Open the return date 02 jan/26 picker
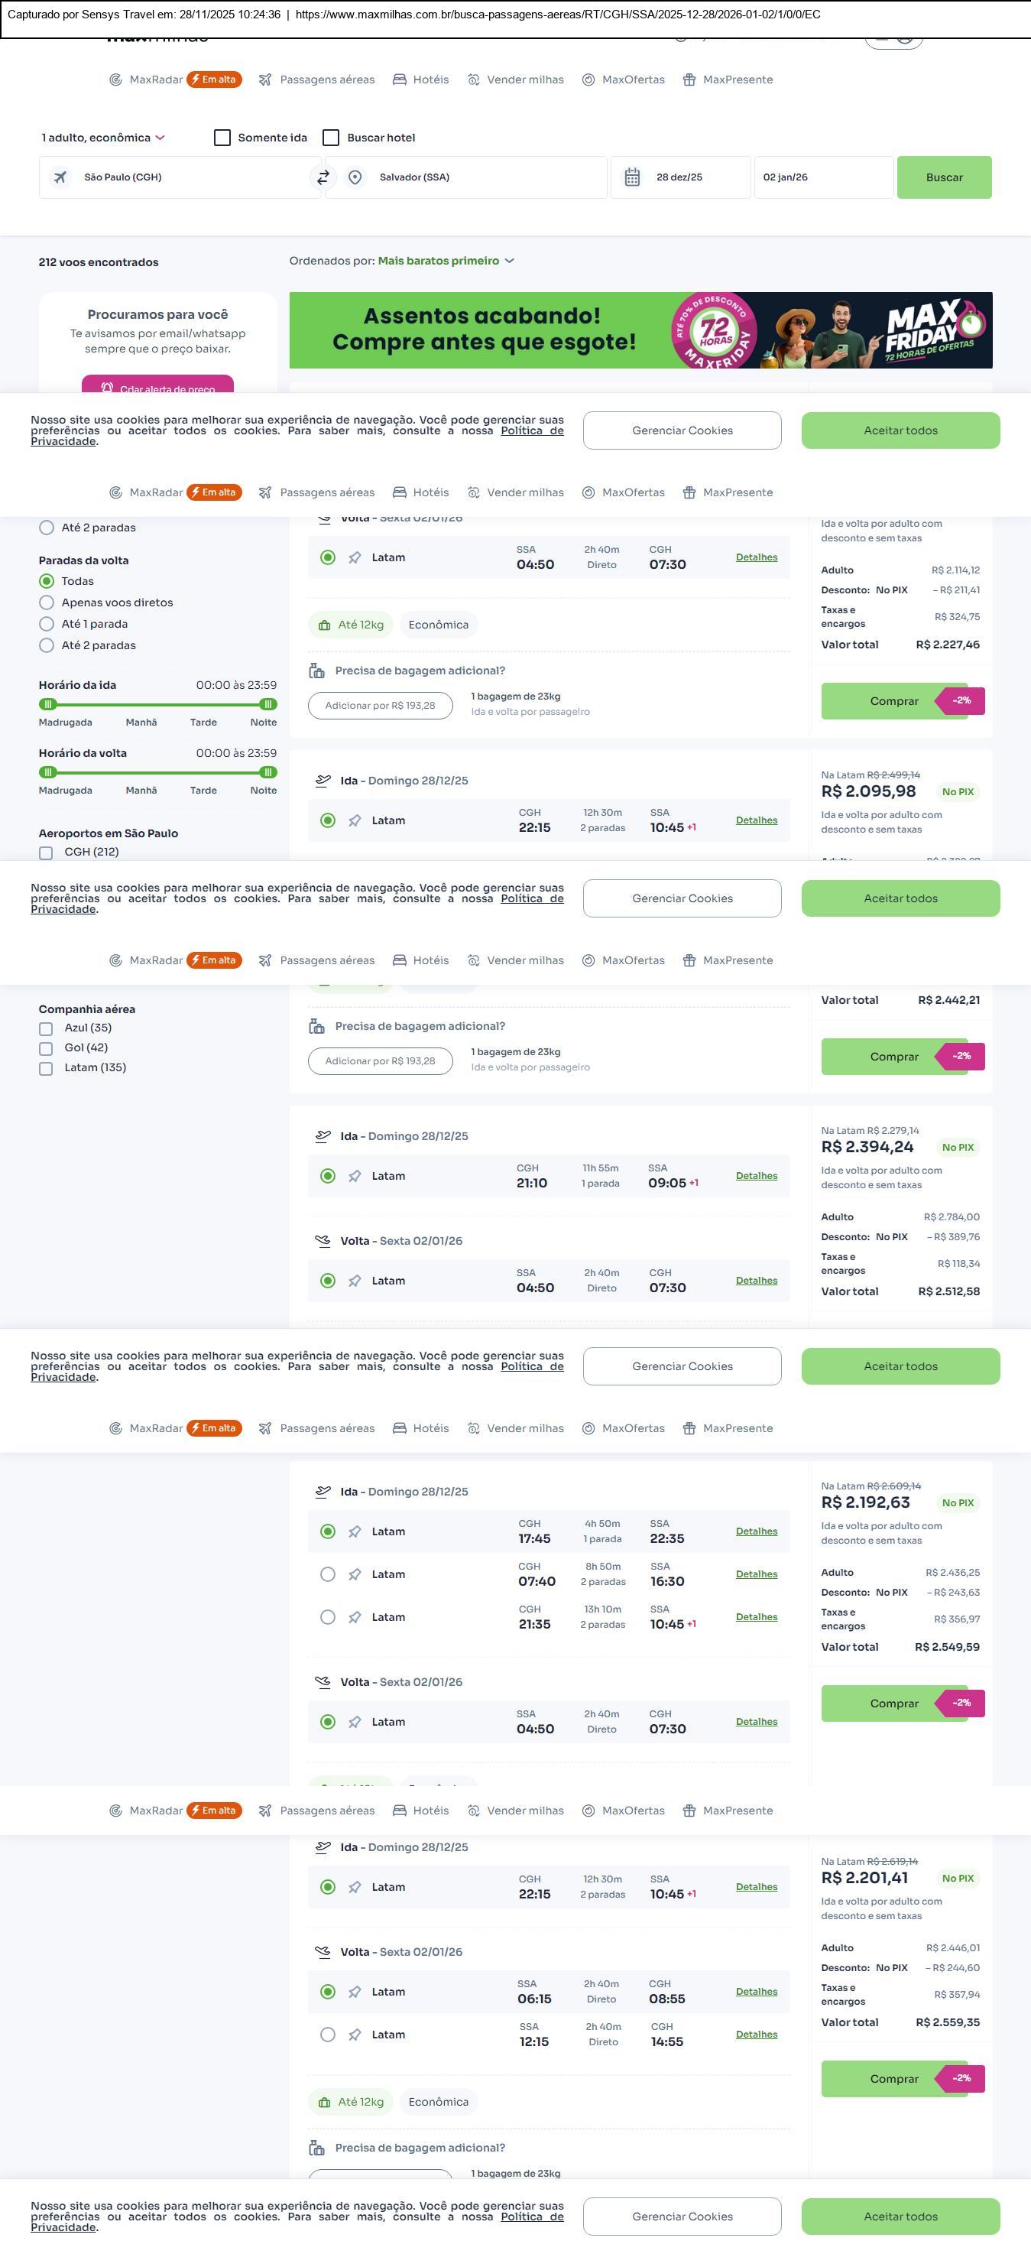The width and height of the screenshot is (1031, 2254). (823, 177)
